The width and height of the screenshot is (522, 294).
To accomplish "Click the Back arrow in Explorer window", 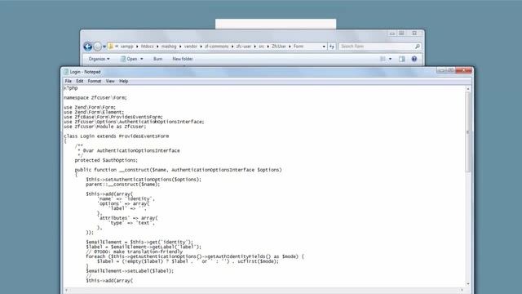I will point(88,47).
